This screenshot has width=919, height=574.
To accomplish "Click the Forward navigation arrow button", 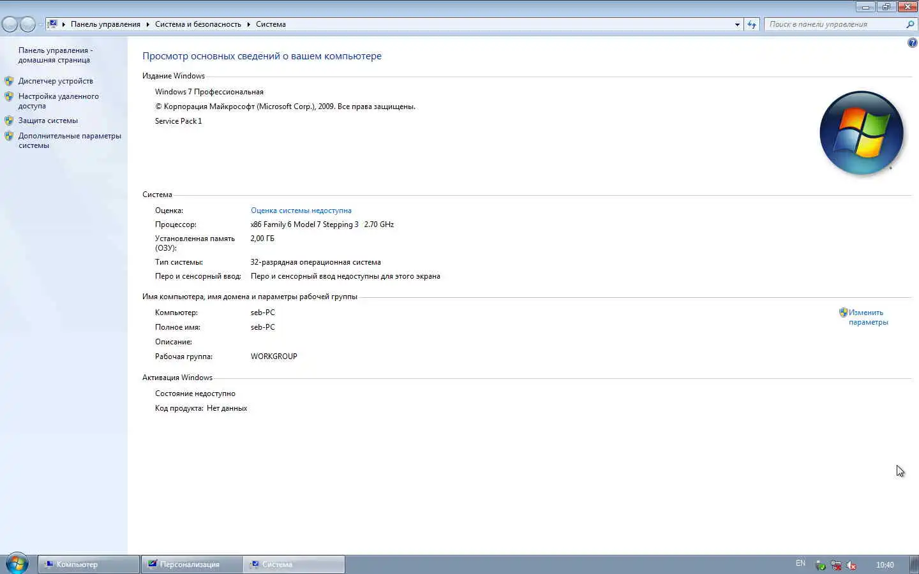I will pyautogui.click(x=27, y=24).
